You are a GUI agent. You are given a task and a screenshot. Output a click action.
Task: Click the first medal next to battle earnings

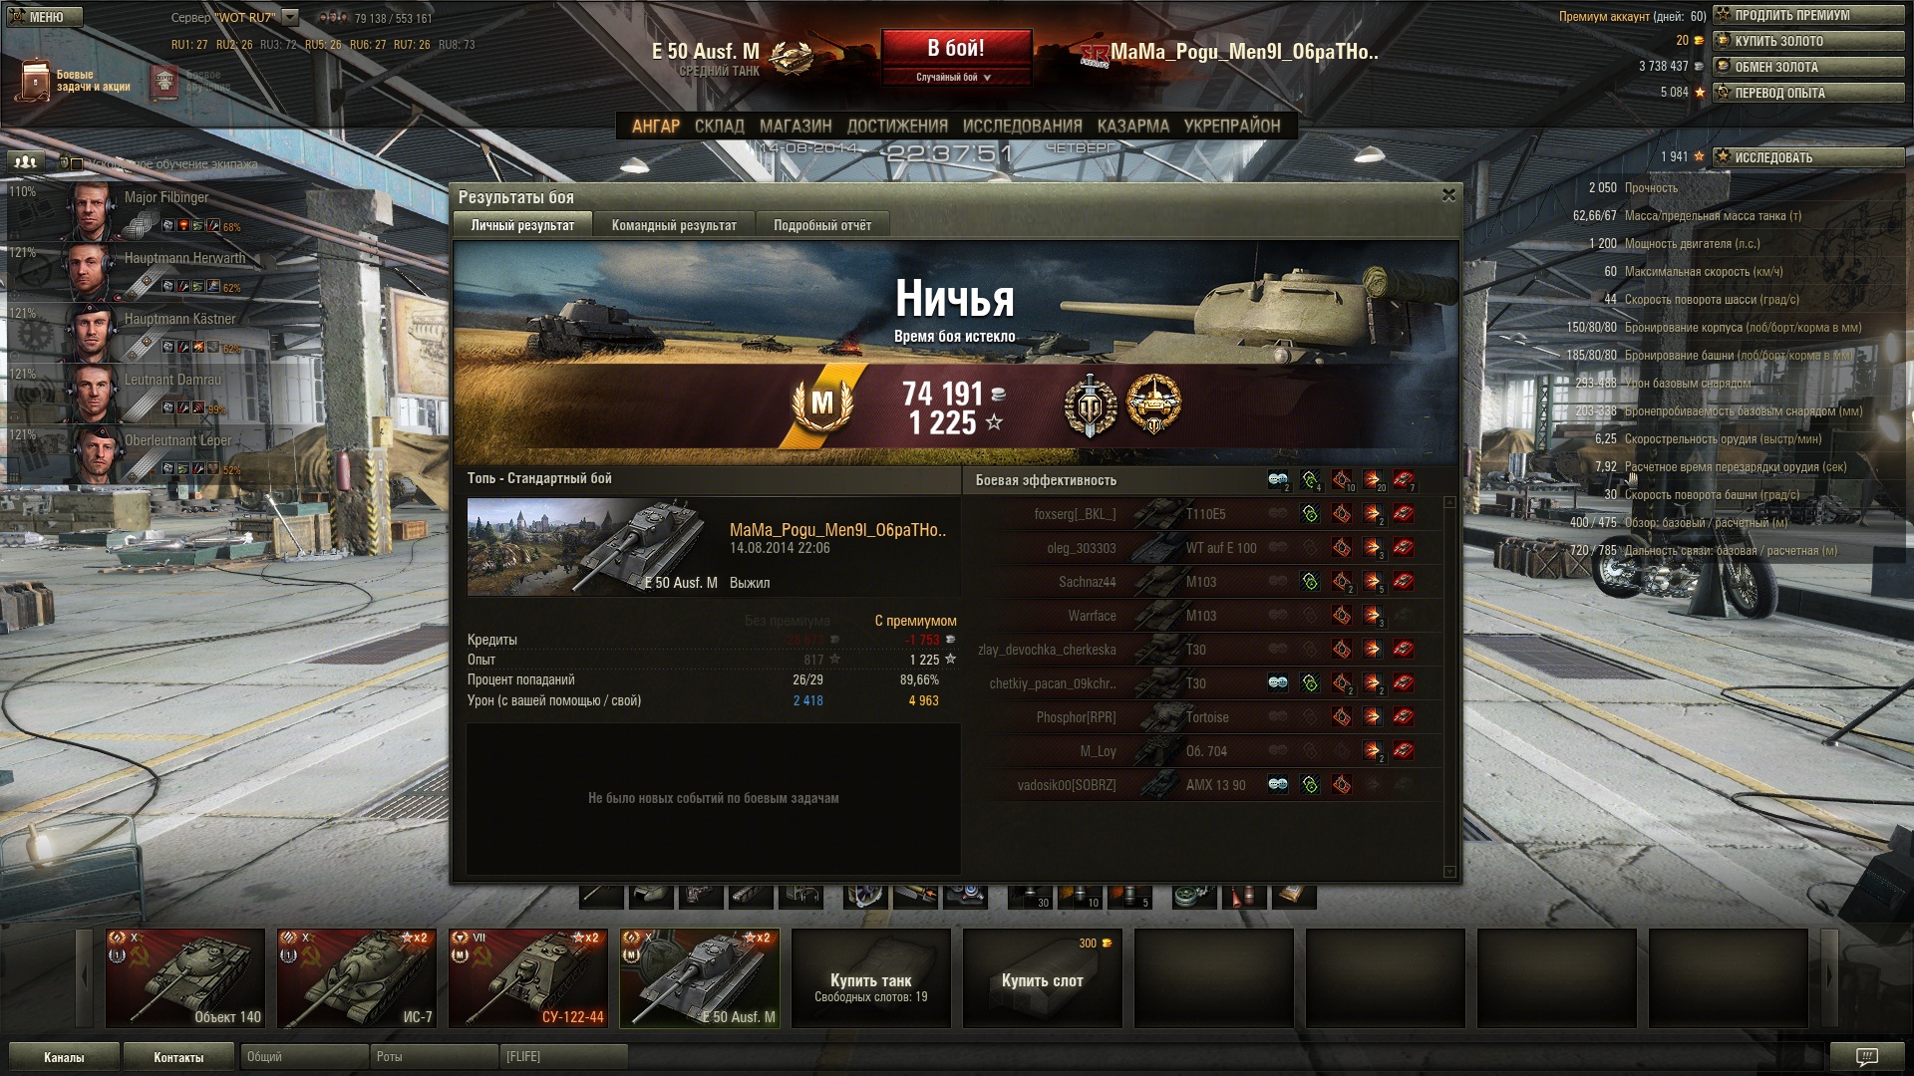coord(1090,404)
